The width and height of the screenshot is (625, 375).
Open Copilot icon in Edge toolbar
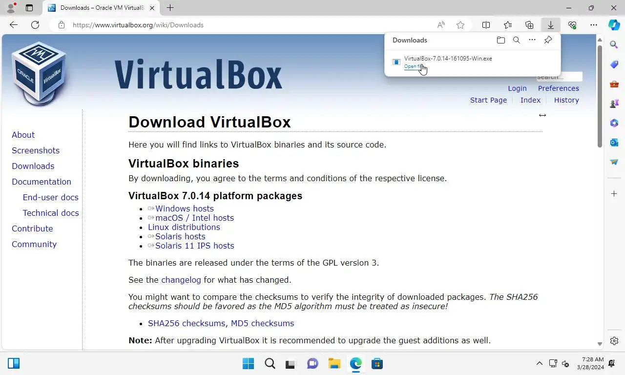pos(614,25)
